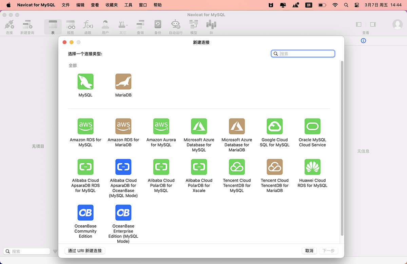Open the Navicat for MySQL app menu
407x264 pixels.
click(x=36, y=5)
